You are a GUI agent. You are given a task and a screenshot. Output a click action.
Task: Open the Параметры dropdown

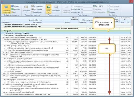(x=37, y=12)
